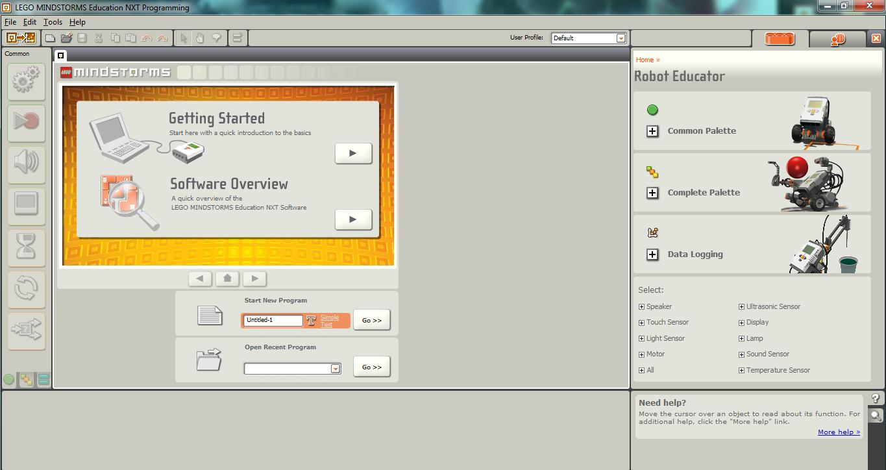Image resolution: width=886 pixels, height=470 pixels.
Task: Click Go >> under Open Recent Program
Action: tap(372, 367)
